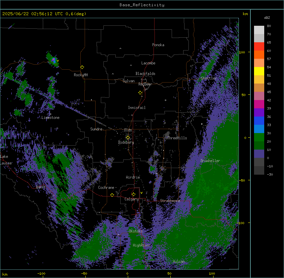
Task: Click the Stettler town label
Action: point(209,78)
